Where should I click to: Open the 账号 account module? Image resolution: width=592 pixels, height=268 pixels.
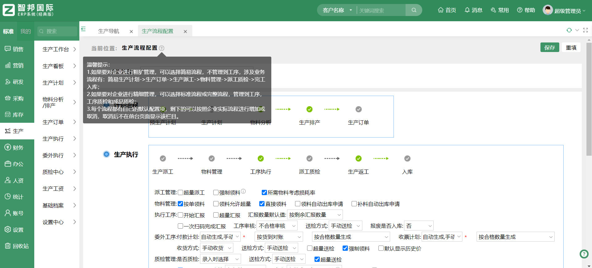[14, 213]
